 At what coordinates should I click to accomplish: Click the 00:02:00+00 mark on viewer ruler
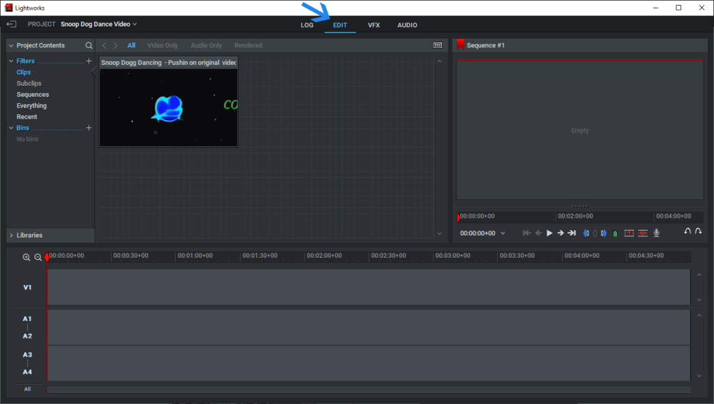[x=575, y=216]
